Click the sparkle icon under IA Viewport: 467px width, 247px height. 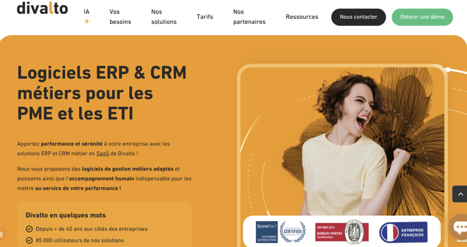[x=87, y=21]
